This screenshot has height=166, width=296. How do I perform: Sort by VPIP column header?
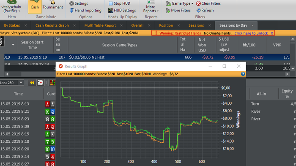coord(277,45)
